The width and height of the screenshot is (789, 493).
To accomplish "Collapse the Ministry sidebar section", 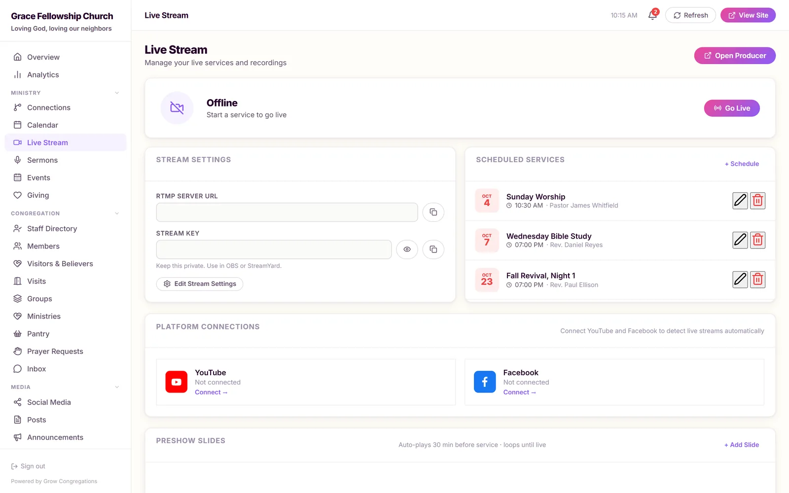I will pyautogui.click(x=117, y=93).
